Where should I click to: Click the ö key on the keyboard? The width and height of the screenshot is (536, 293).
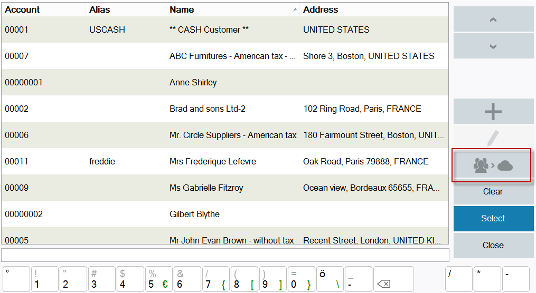pos(330,279)
